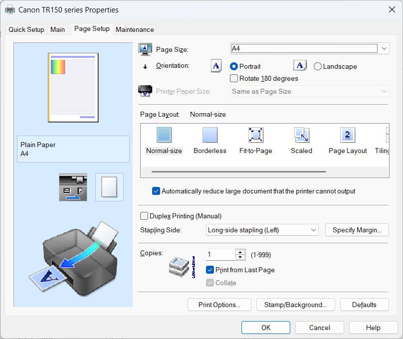The image size is (403, 339).
Task: Select Portrait orientation radio button
Action: tap(234, 66)
